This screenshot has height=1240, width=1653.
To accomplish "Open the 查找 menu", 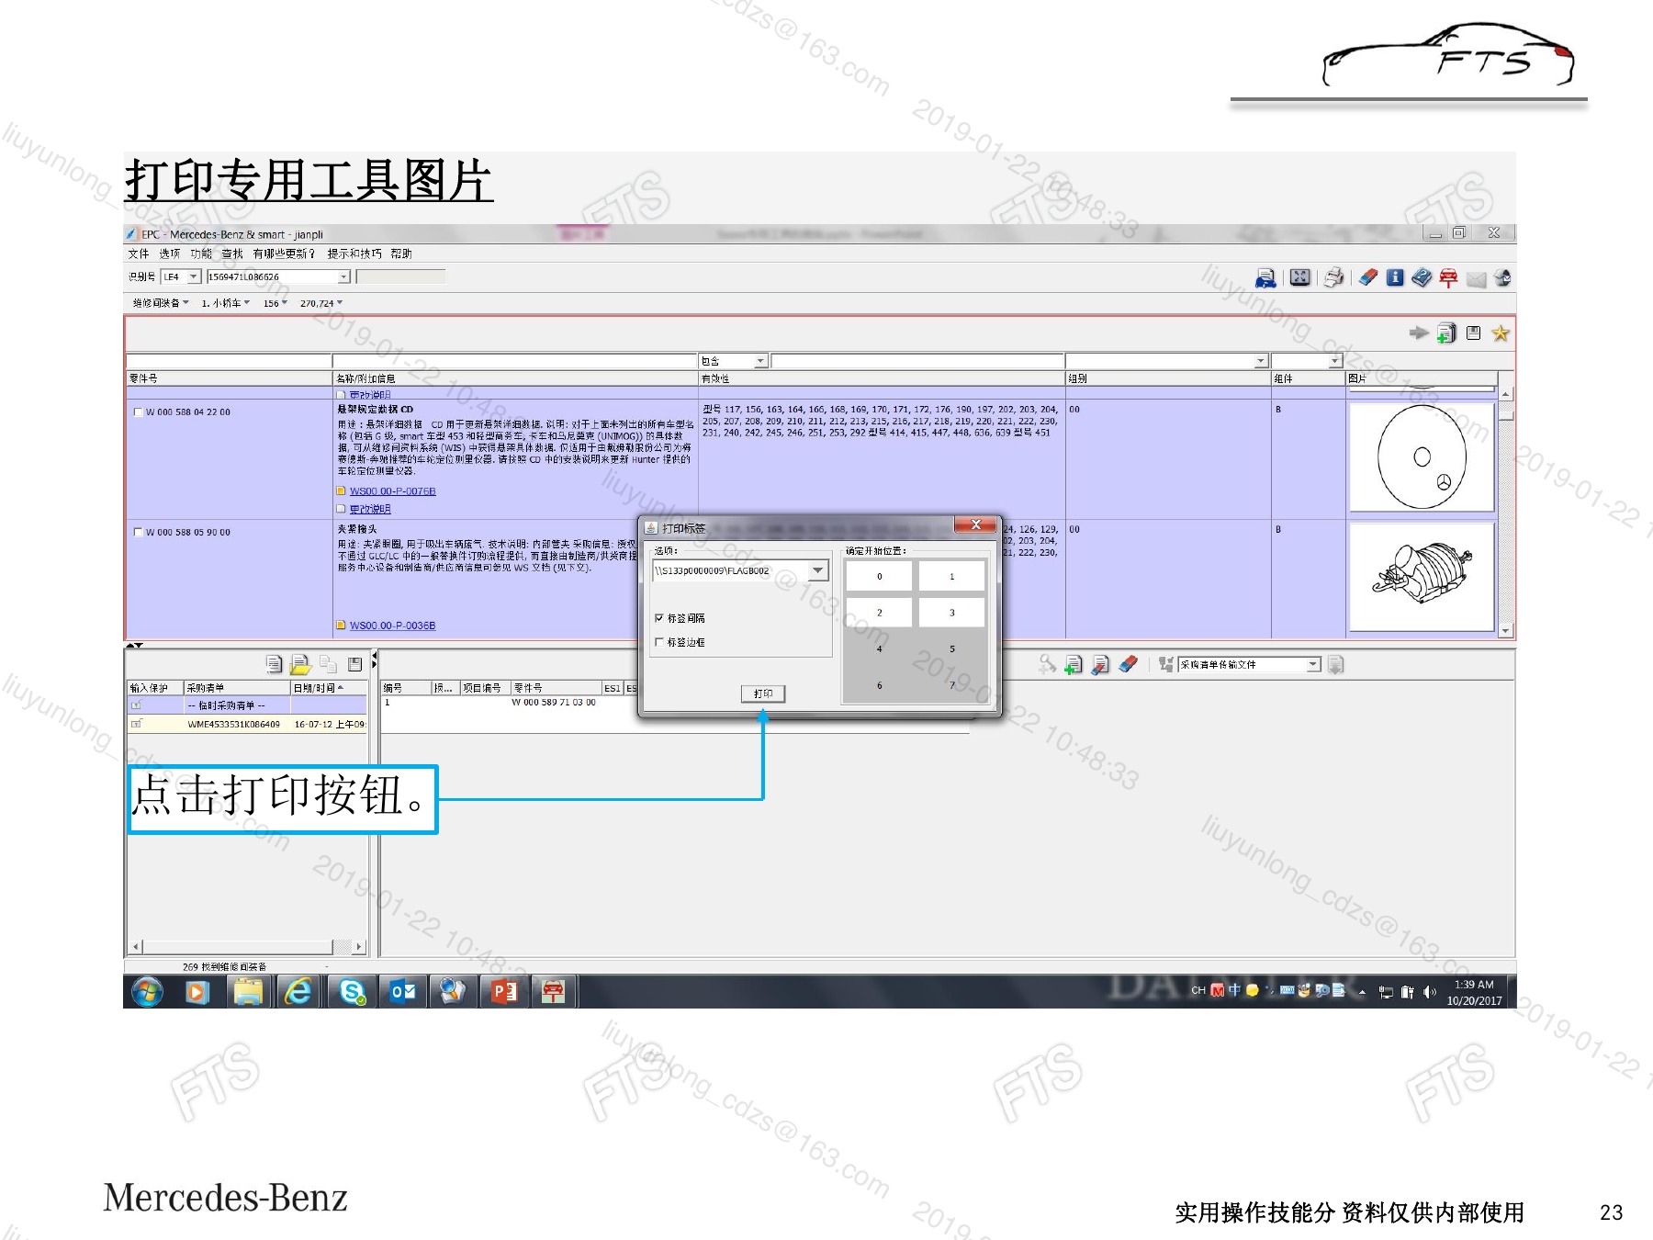I will (x=232, y=254).
